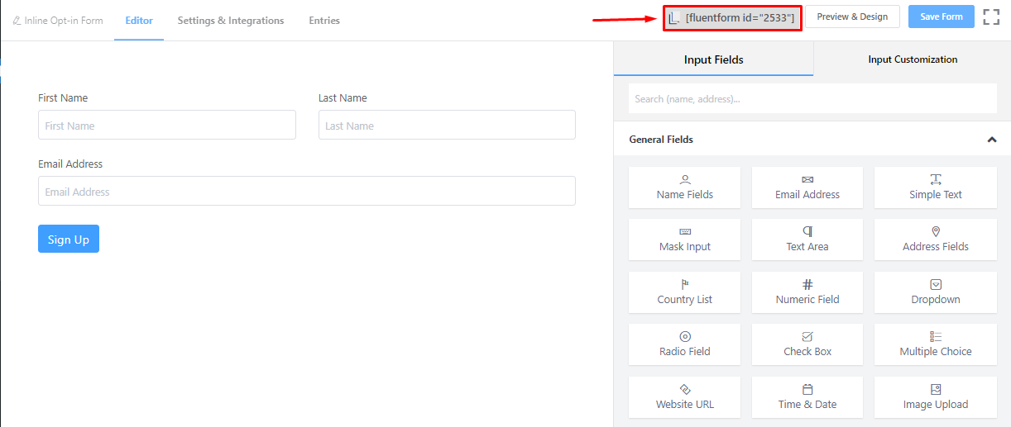1011x427 pixels.
Task: Open the Input Customization tab
Action: pos(913,59)
